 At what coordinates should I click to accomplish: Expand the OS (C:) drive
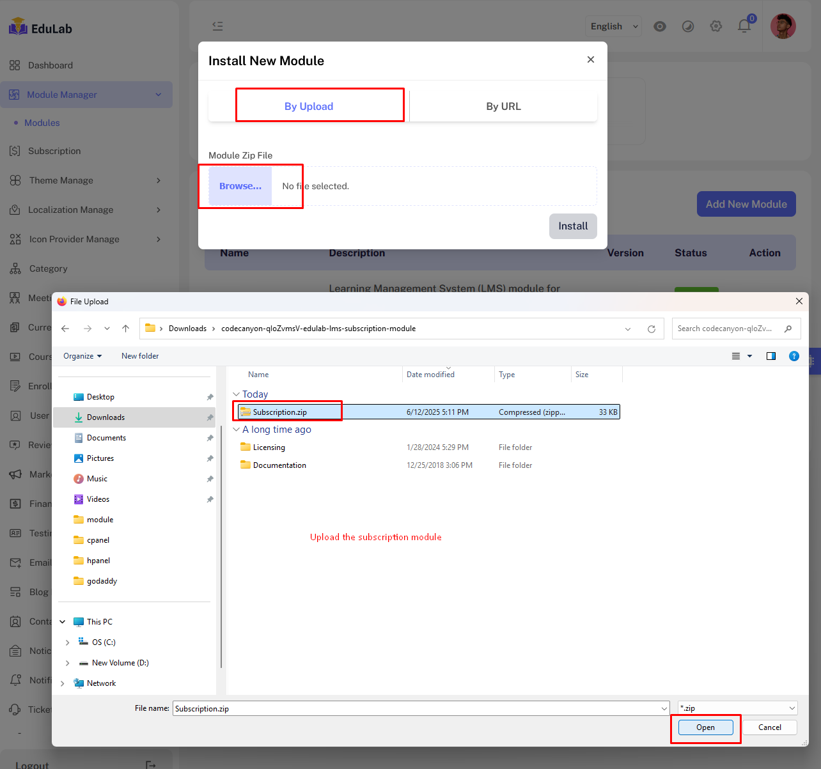67,642
